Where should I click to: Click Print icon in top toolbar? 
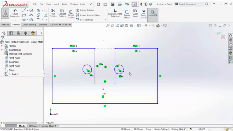coord(120,4)
